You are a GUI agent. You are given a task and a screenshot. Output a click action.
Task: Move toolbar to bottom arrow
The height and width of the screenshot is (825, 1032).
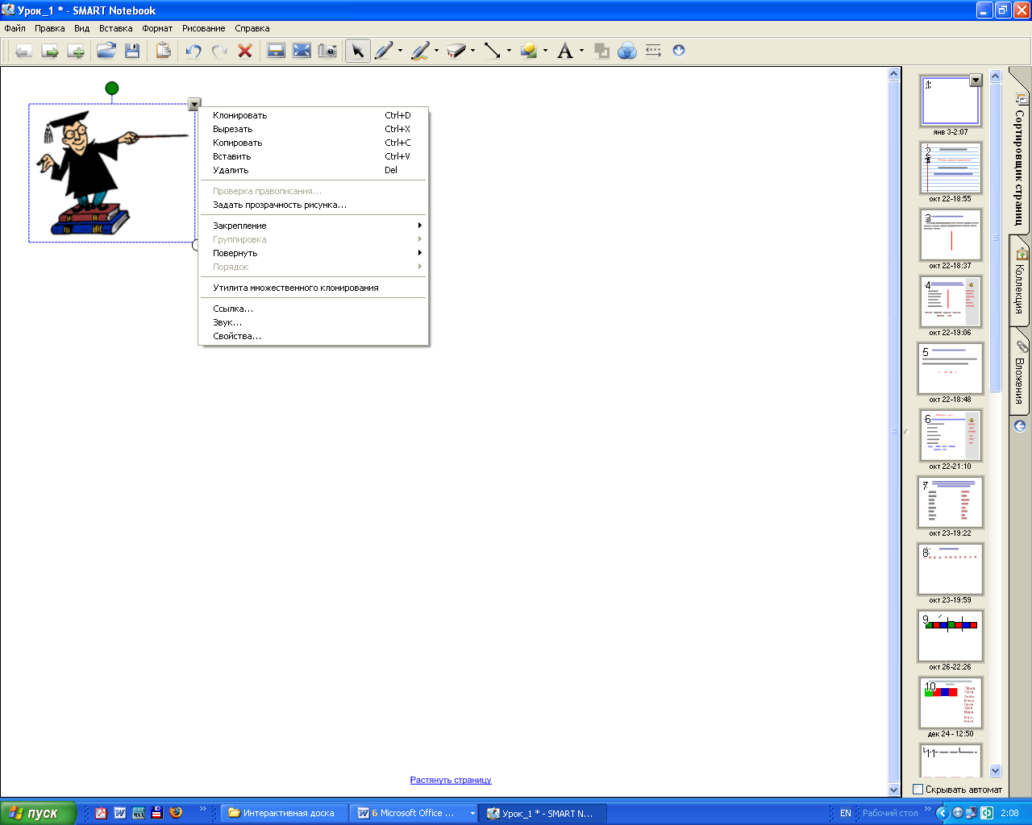[679, 50]
